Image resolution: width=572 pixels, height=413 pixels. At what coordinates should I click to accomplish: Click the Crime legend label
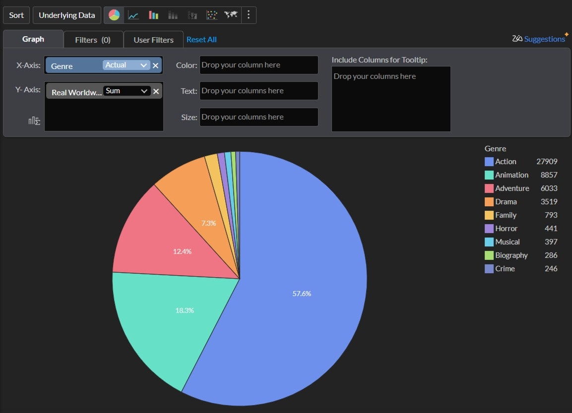505,269
